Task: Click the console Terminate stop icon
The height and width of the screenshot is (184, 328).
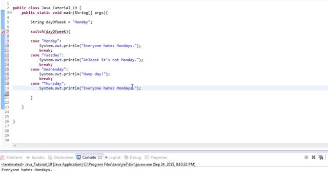Action: click(x=306, y=157)
